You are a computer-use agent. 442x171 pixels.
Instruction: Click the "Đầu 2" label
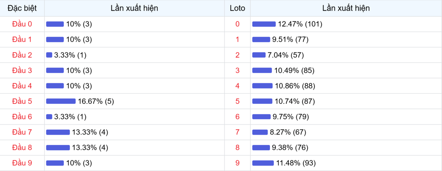tap(22, 55)
